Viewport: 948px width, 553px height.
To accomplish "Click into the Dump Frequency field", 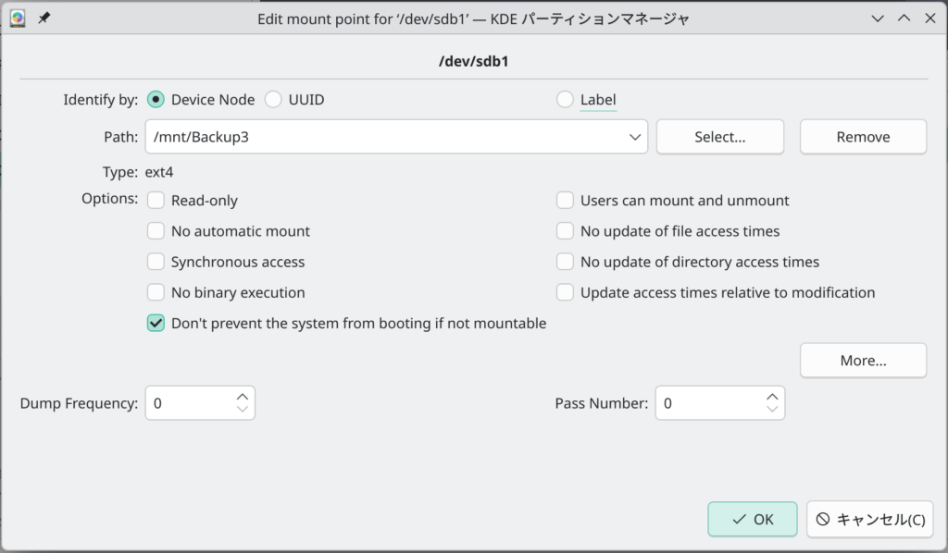I will (x=190, y=403).
